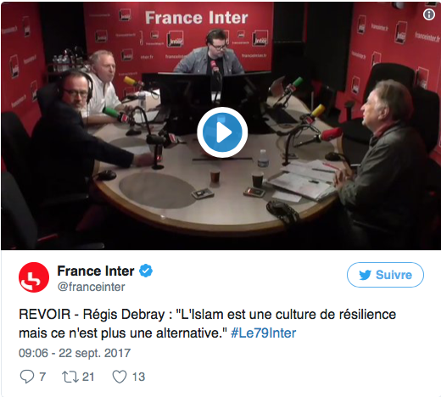Click the France Inter sign in video
Image resolution: width=441 pixels, height=397 pixels.
coord(197,18)
